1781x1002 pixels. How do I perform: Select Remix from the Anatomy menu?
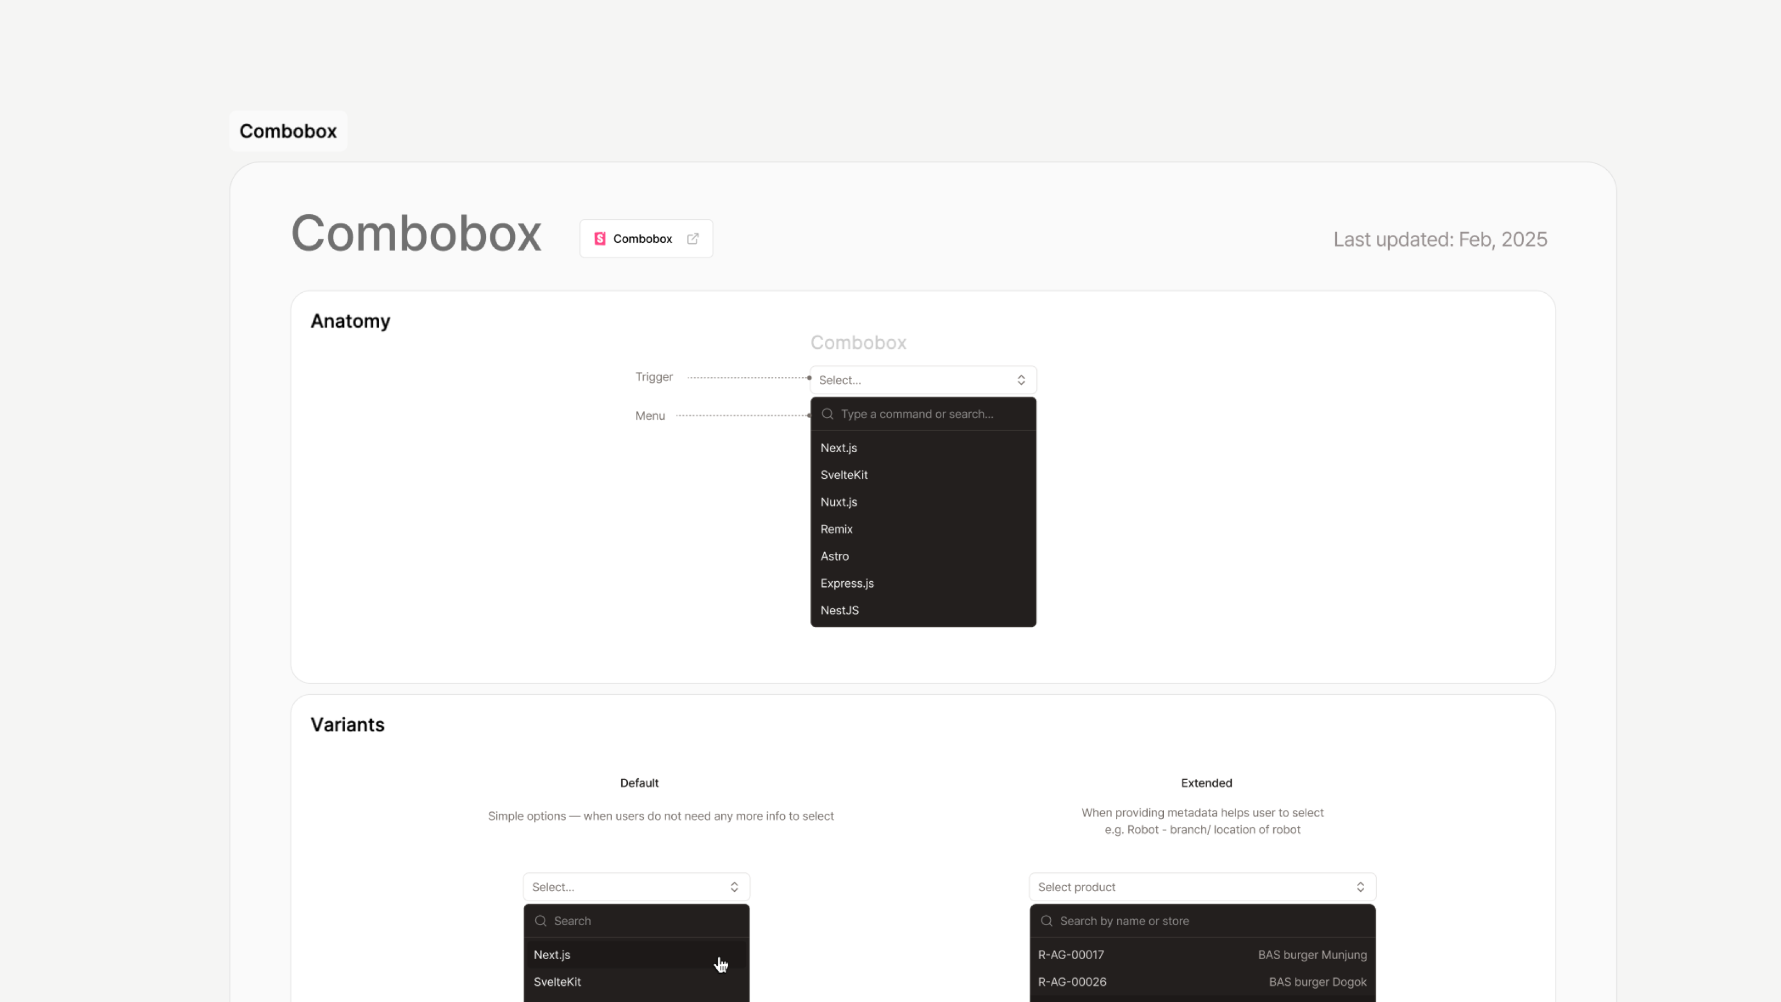(x=837, y=529)
